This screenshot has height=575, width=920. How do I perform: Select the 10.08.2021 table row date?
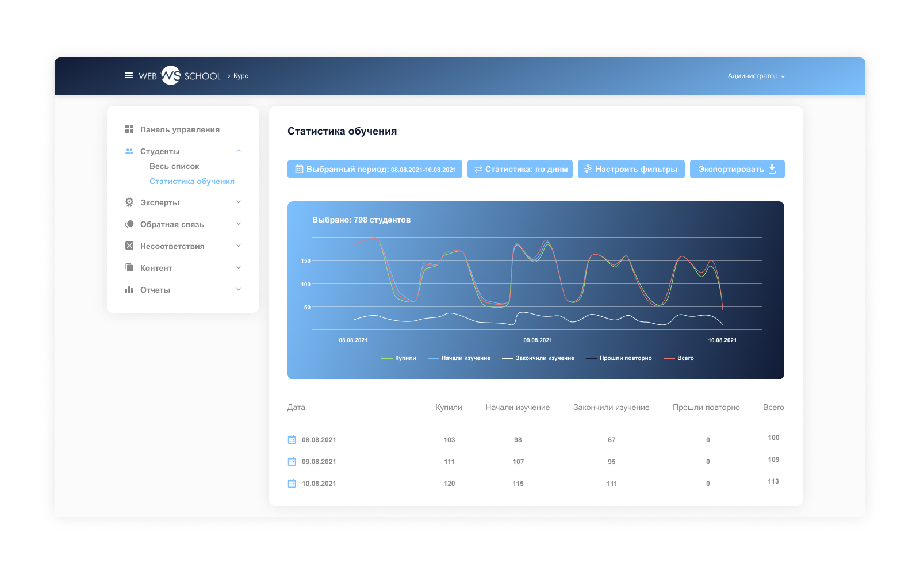(319, 484)
